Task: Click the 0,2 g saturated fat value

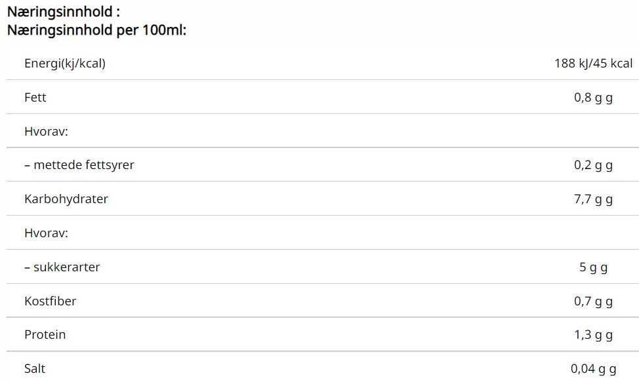Action: (x=593, y=165)
